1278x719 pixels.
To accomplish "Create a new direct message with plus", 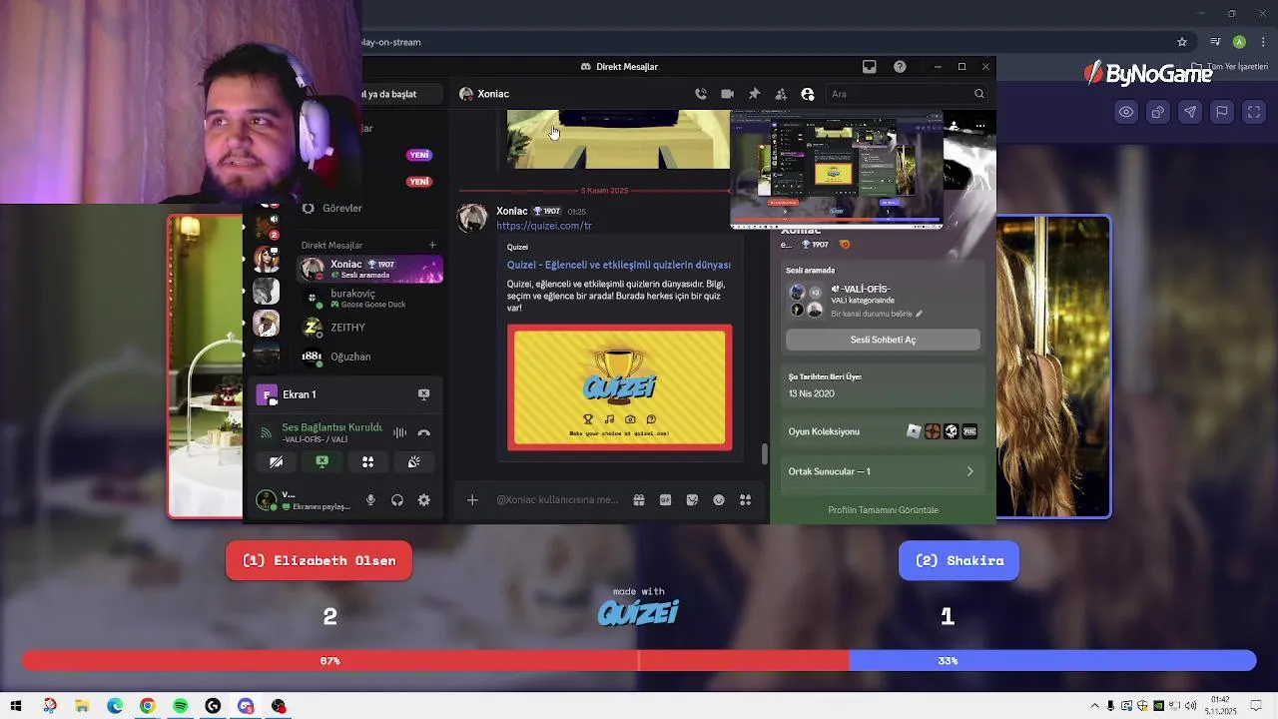I will tap(432, 245).
